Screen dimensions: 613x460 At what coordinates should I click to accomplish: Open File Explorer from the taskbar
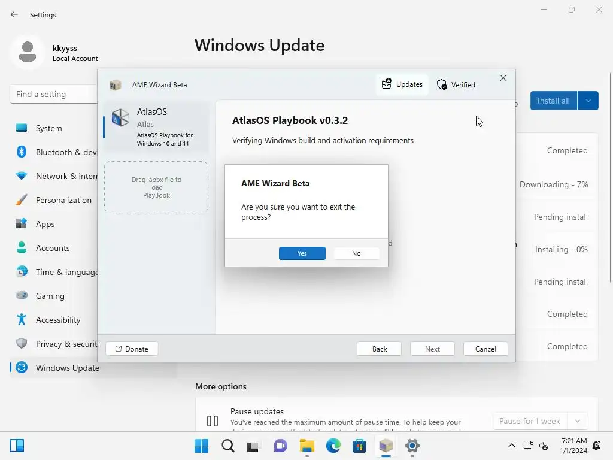(x=307, y=446)
